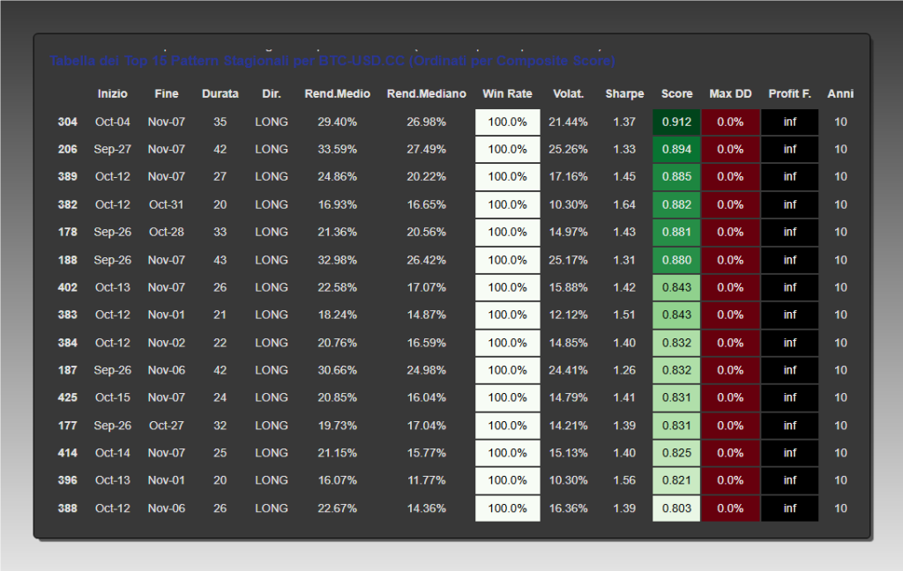Click the 0.894 score cell
This screenshot has width=903, height=571.
point(676,149)
